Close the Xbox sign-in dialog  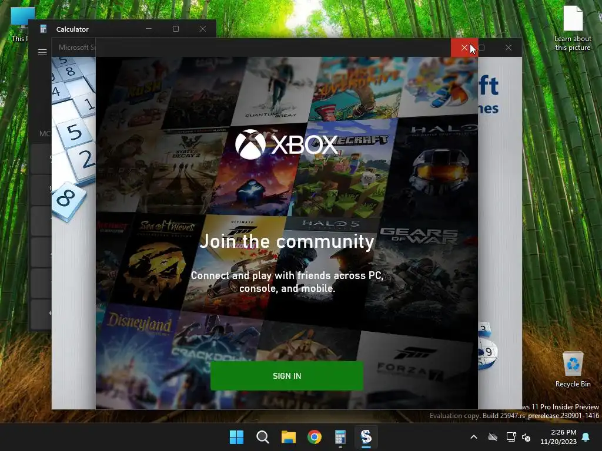[464, 48]
